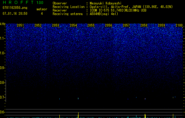Click the 2100 time marker
Screen dimensions: 185x118
click(x=179, y=25)
